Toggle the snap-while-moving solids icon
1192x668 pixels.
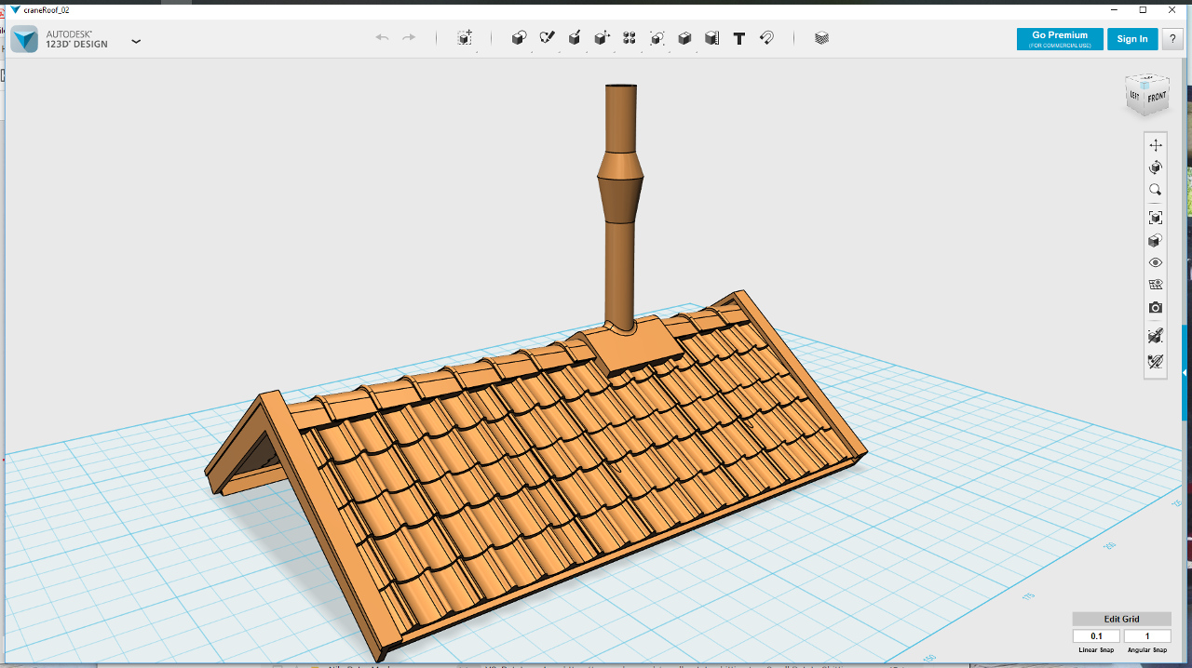point(1156,336)
